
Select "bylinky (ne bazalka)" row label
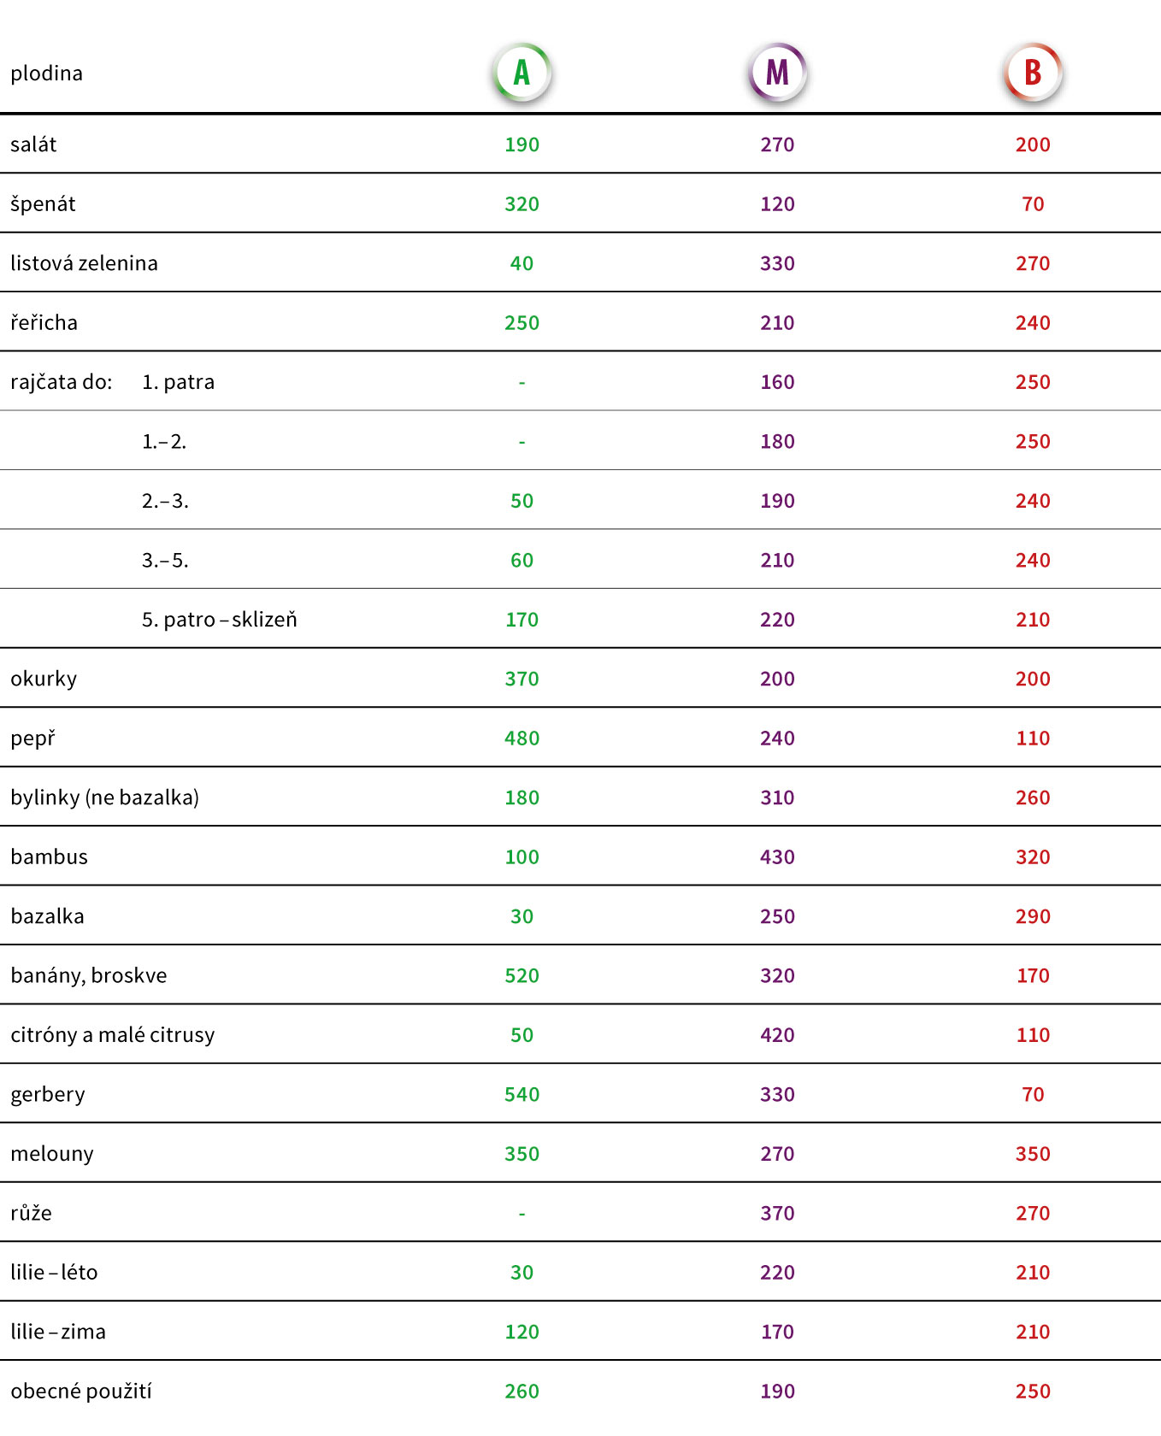104,797
